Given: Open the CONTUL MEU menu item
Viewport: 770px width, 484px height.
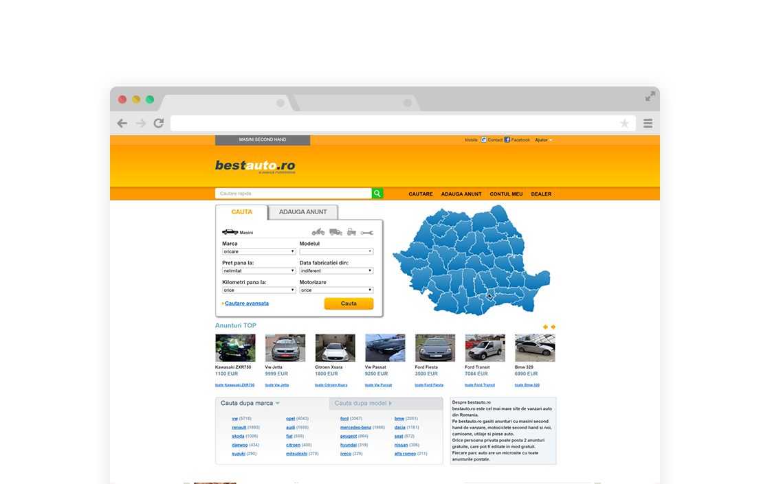Looking at the screenshot, I should [x=506, y=194].
